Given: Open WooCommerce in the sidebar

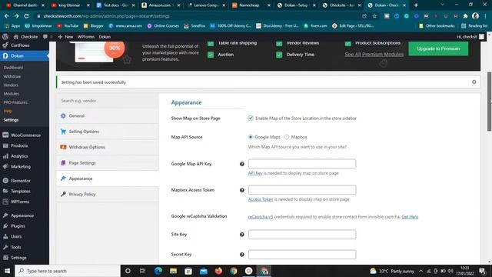Looking at the screenshot, I should 25,135.
